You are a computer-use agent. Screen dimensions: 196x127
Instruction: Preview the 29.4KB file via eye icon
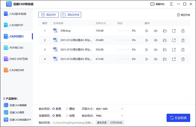tap(156, 40)
